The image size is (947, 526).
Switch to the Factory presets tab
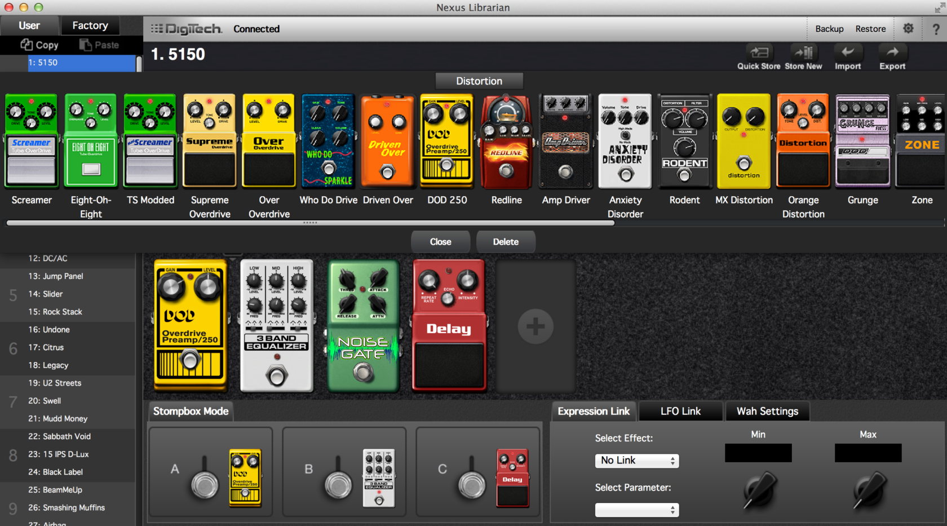[90, 25]
